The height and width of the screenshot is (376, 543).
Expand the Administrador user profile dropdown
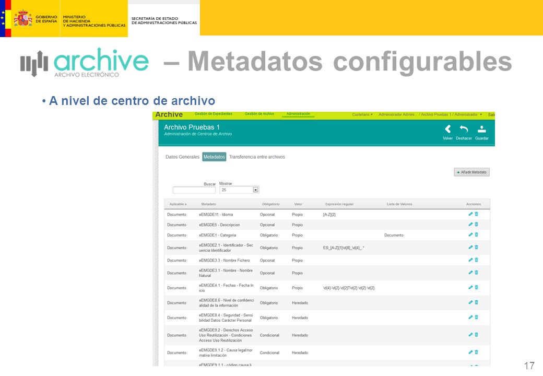(430, 114)
